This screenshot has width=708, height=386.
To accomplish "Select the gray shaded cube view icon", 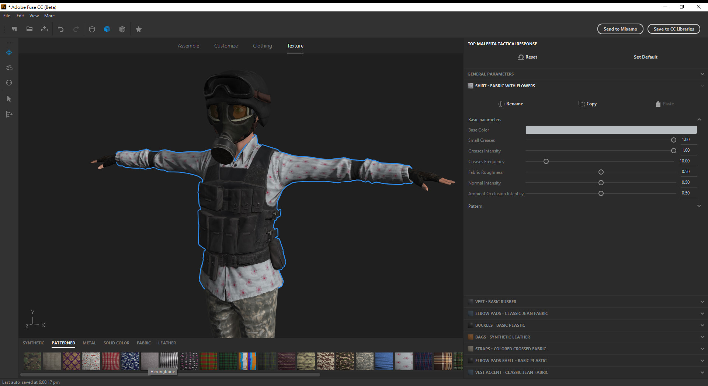I will point(122,29).
